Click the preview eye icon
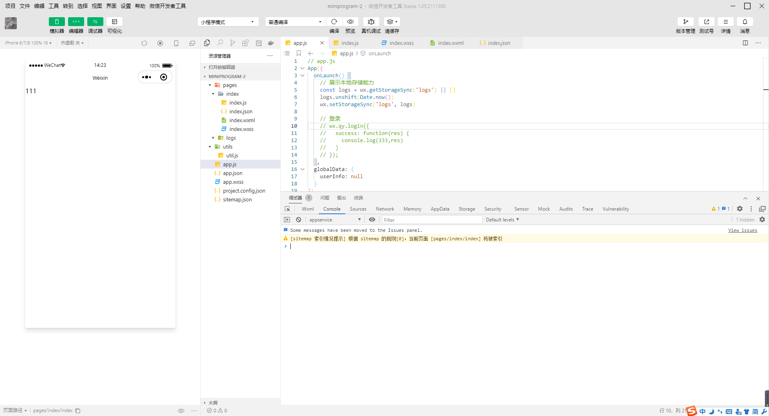 pos(350,22)
